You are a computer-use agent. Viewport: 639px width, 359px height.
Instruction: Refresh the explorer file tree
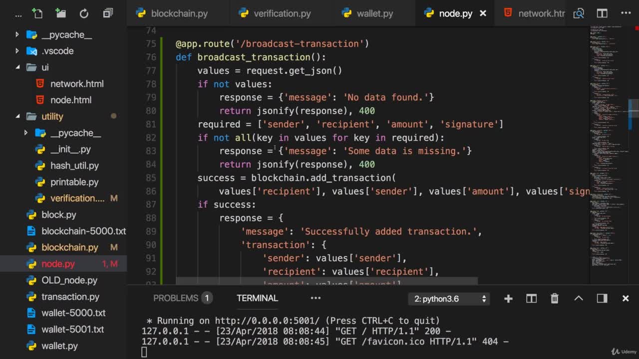coord(84,13)
